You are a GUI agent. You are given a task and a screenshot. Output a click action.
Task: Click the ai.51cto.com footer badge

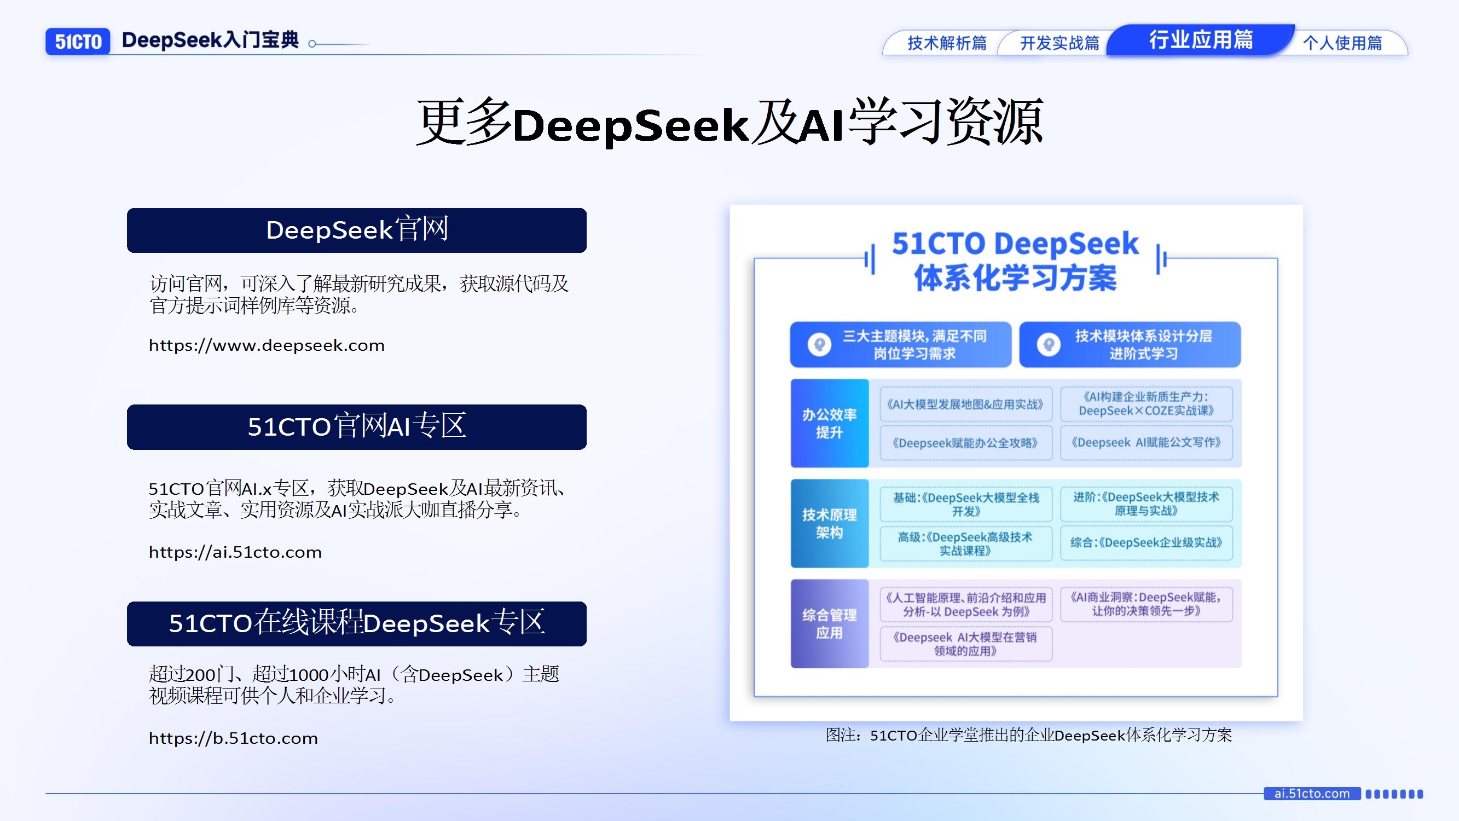click(x=1312, y=794)
